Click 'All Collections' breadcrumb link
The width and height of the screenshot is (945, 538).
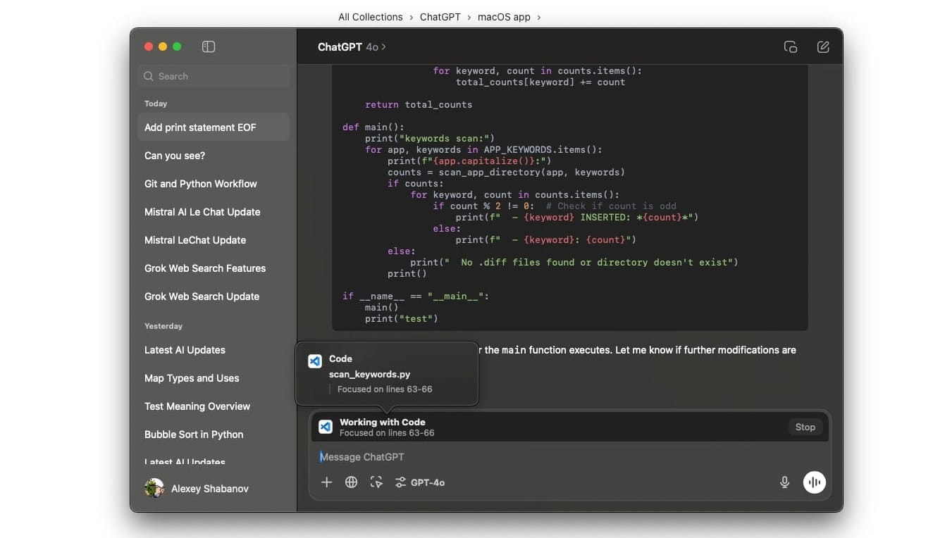(371, 17)
